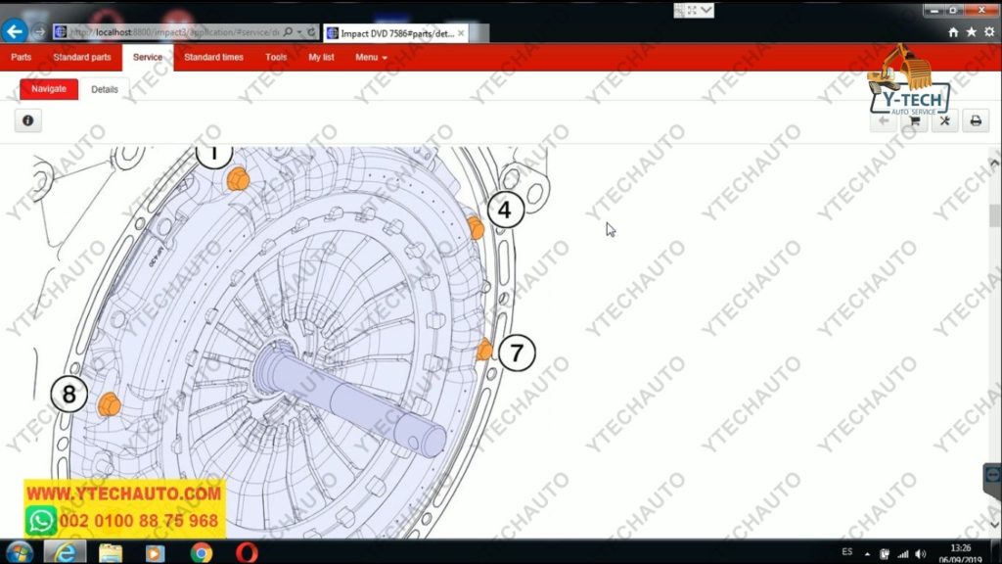
Task: Click the vertical scrollbar up arrow
Action: click(994, 164)
